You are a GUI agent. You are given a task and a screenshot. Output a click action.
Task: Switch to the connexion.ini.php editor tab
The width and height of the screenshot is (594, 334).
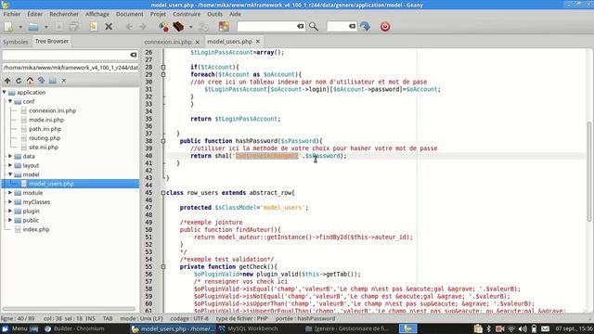168,42
